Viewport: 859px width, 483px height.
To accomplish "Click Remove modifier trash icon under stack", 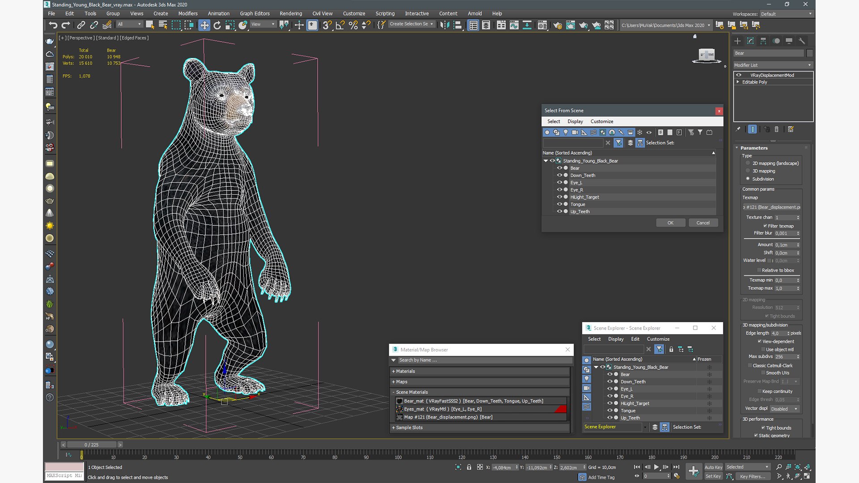I will tap(777, 129).
